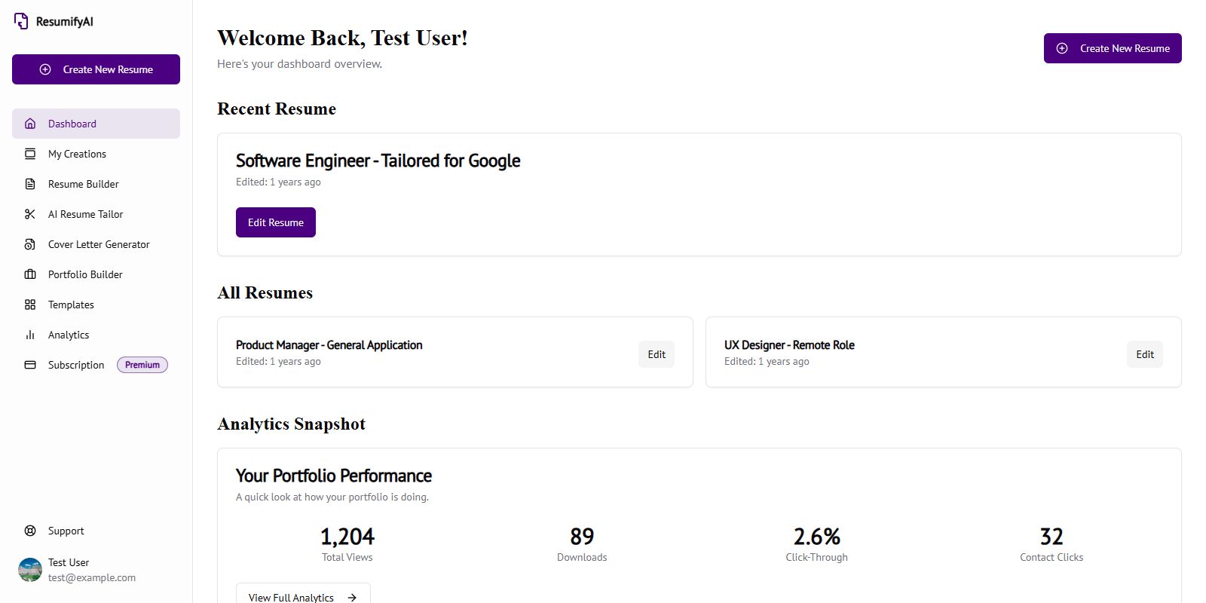Open View Full Analytics link

(302, 597)
